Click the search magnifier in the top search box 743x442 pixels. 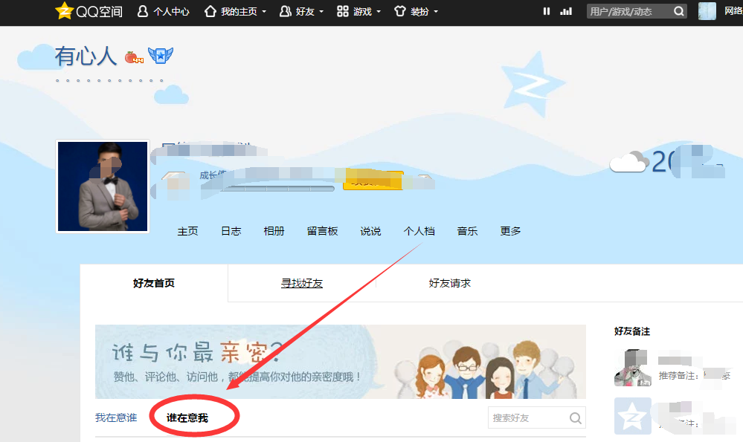pos(678,11)
